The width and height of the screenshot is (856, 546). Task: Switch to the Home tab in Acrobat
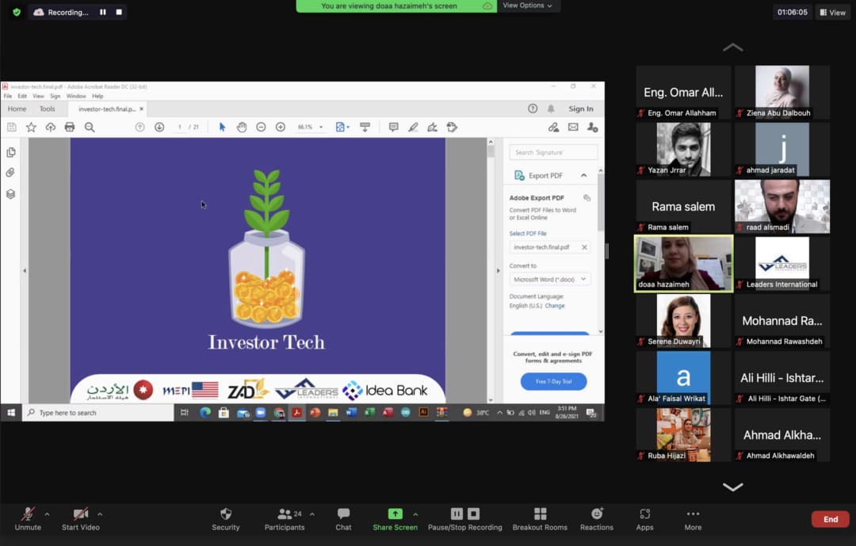click(17, 109)
